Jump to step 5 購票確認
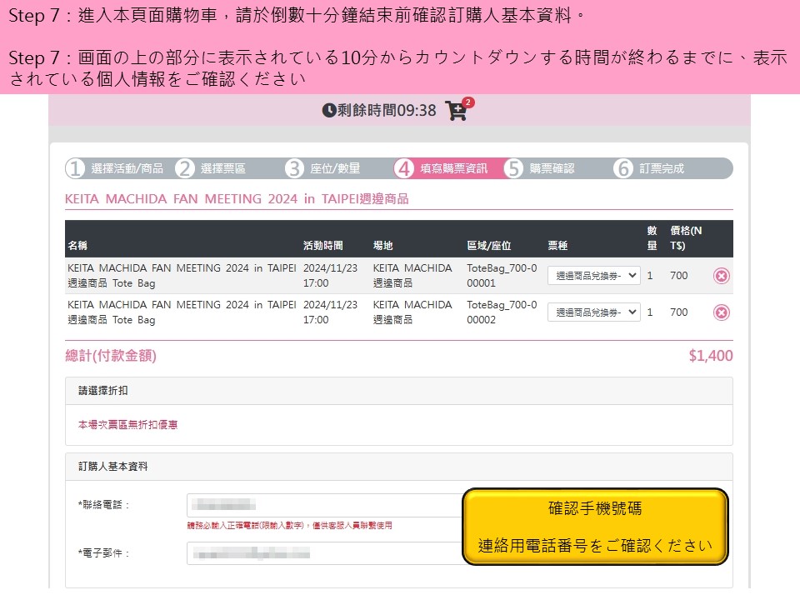800x600 pixels. click(x=514, y=168)
